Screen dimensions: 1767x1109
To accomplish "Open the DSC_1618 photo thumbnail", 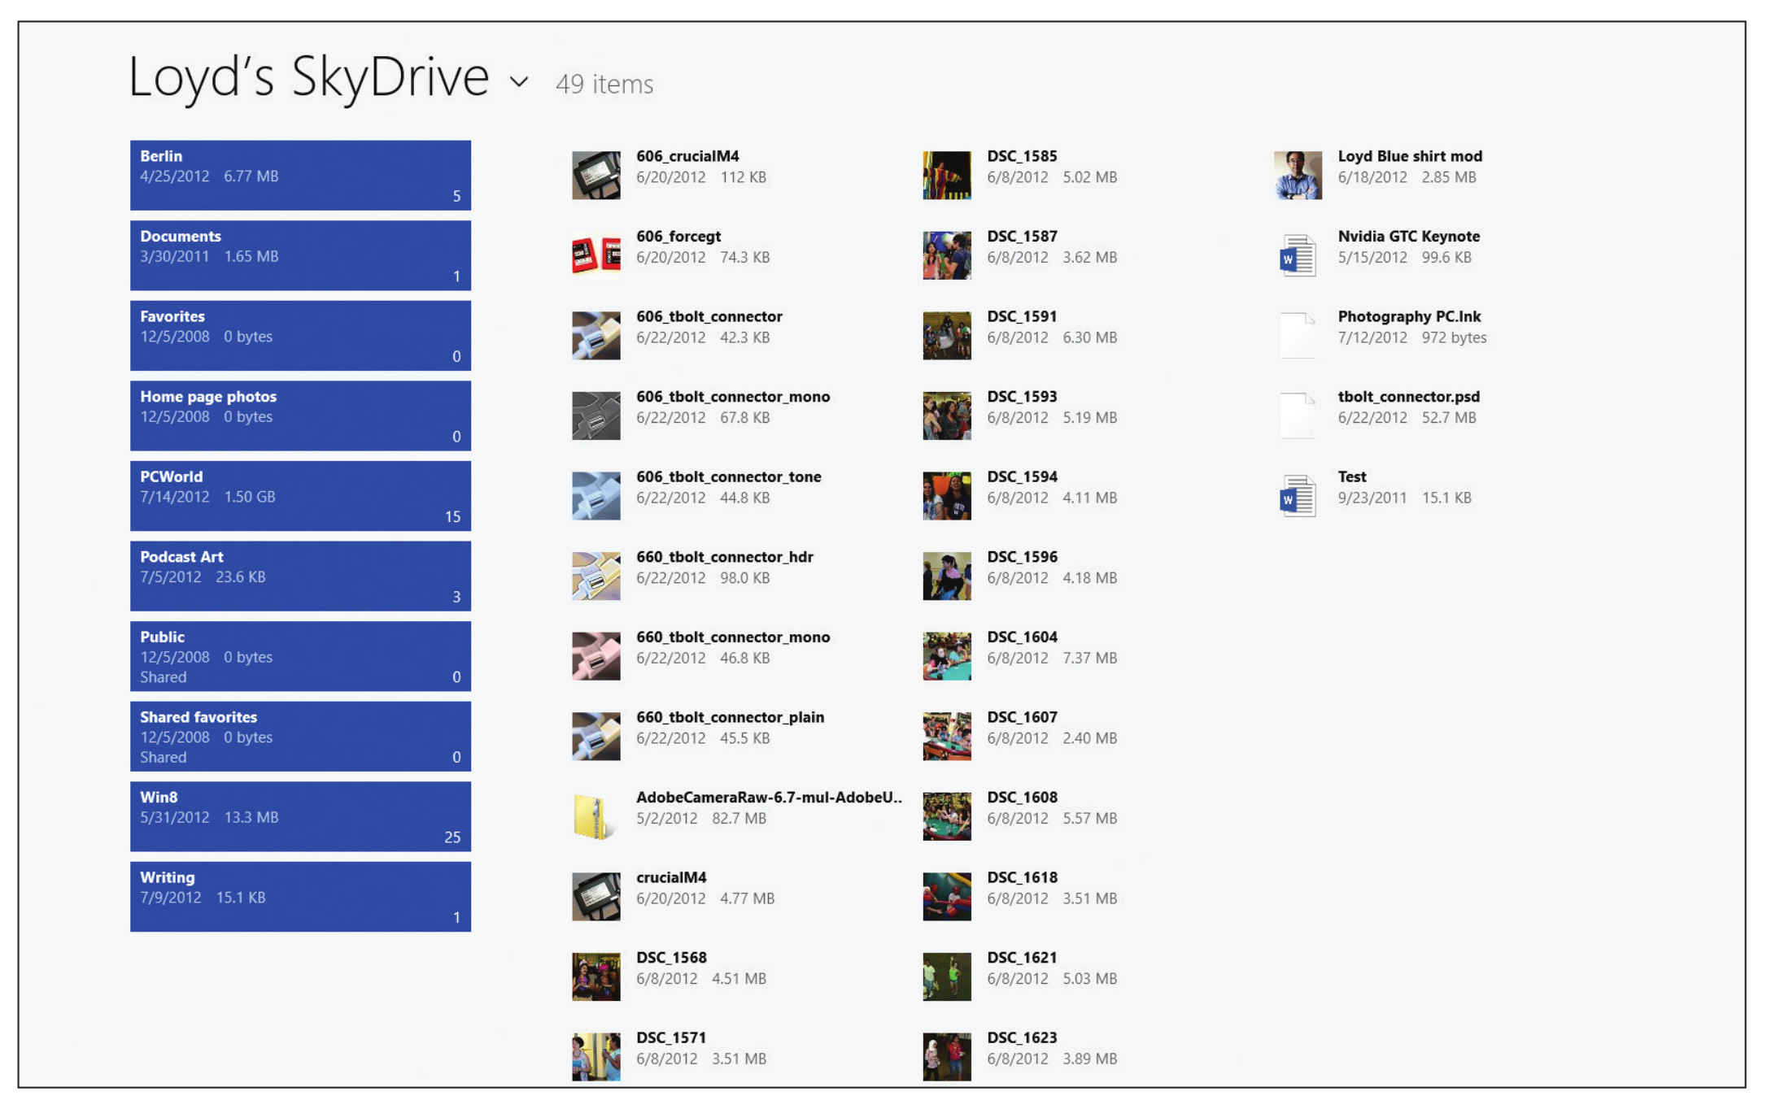I will (947, 897).
